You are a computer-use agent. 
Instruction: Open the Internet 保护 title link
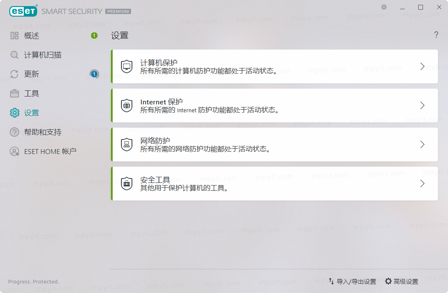[161, 102]
